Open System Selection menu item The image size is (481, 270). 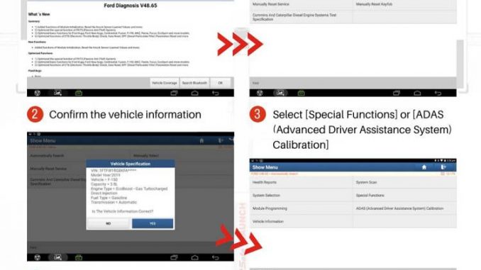pos(301,195)
